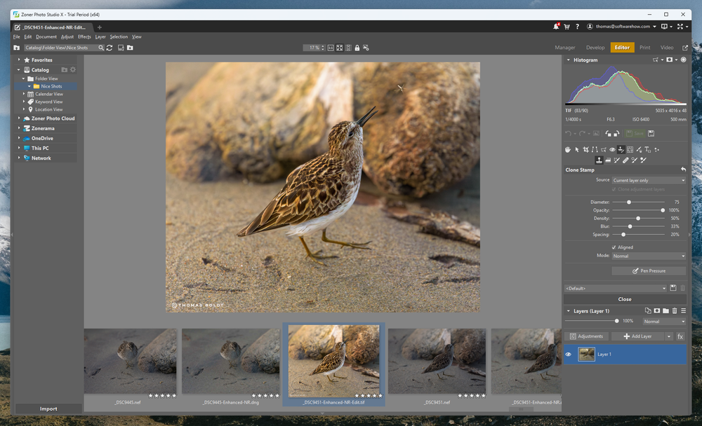Image resolution: width=702 pixels, height=426 pixels.
Task: Open the Effects menu
Action: point(84,36)
